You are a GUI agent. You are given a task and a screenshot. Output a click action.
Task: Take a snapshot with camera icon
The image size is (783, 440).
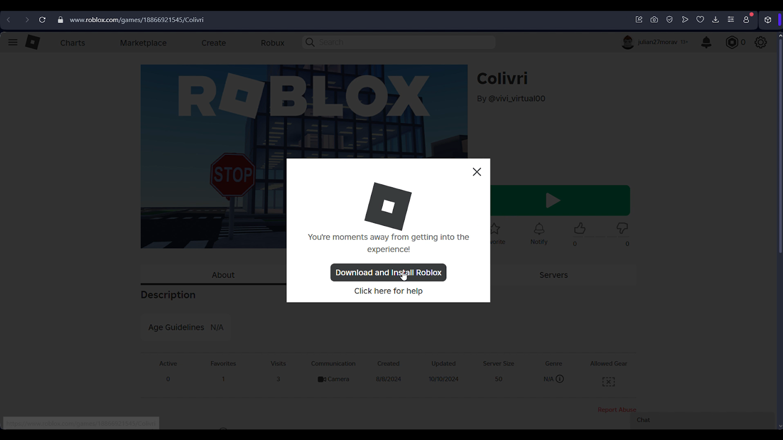click(x=654, y=20)
